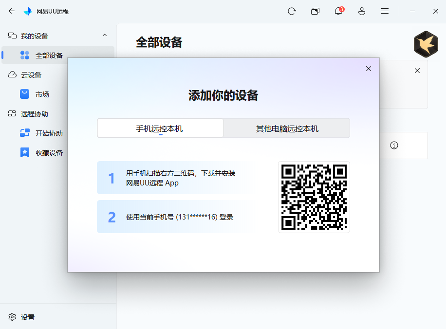Click the cloud icon beside 云设备

(x=12, y=74)
